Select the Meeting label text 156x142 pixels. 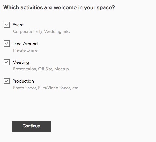click(21, 62)
